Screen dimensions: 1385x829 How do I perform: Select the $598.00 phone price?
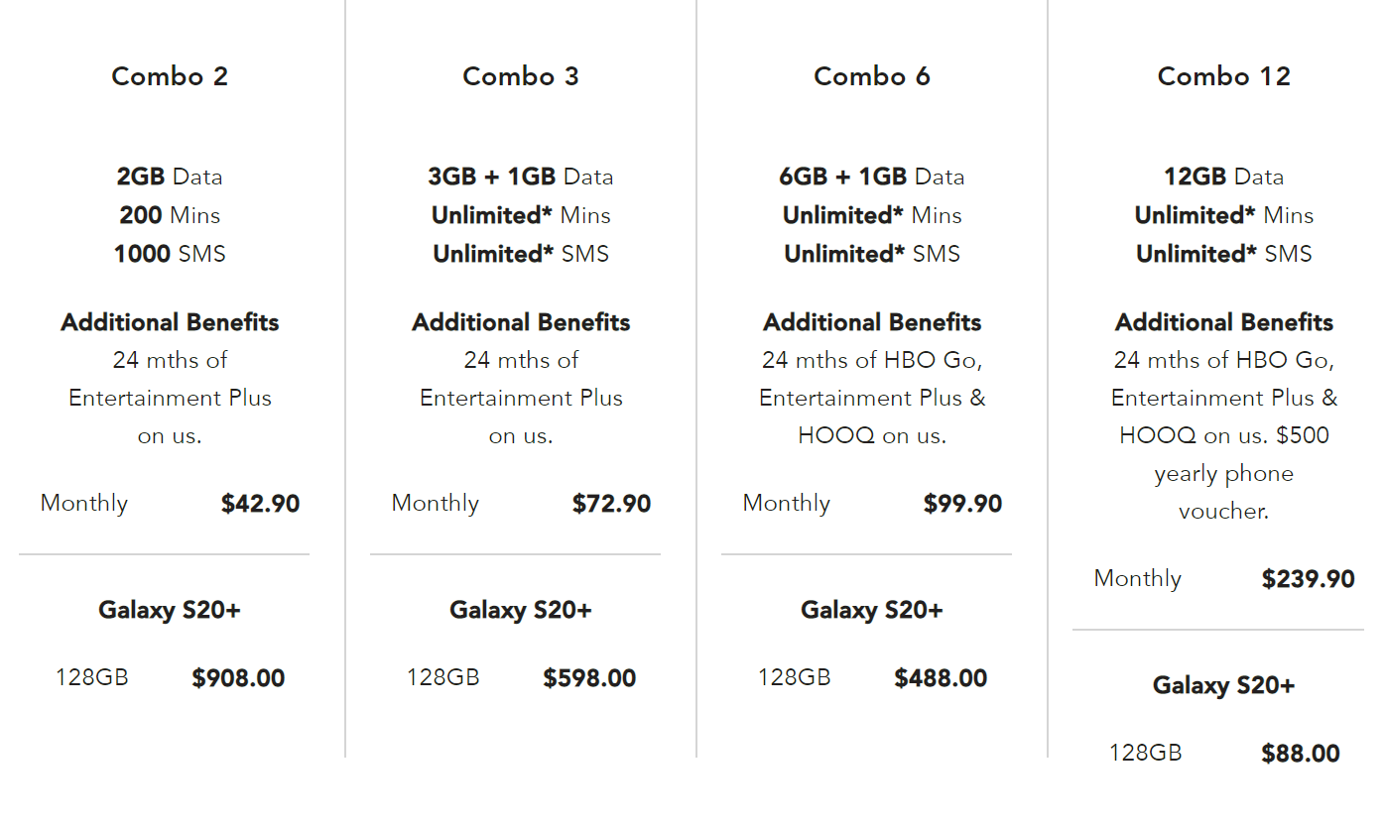pos(589,678)
